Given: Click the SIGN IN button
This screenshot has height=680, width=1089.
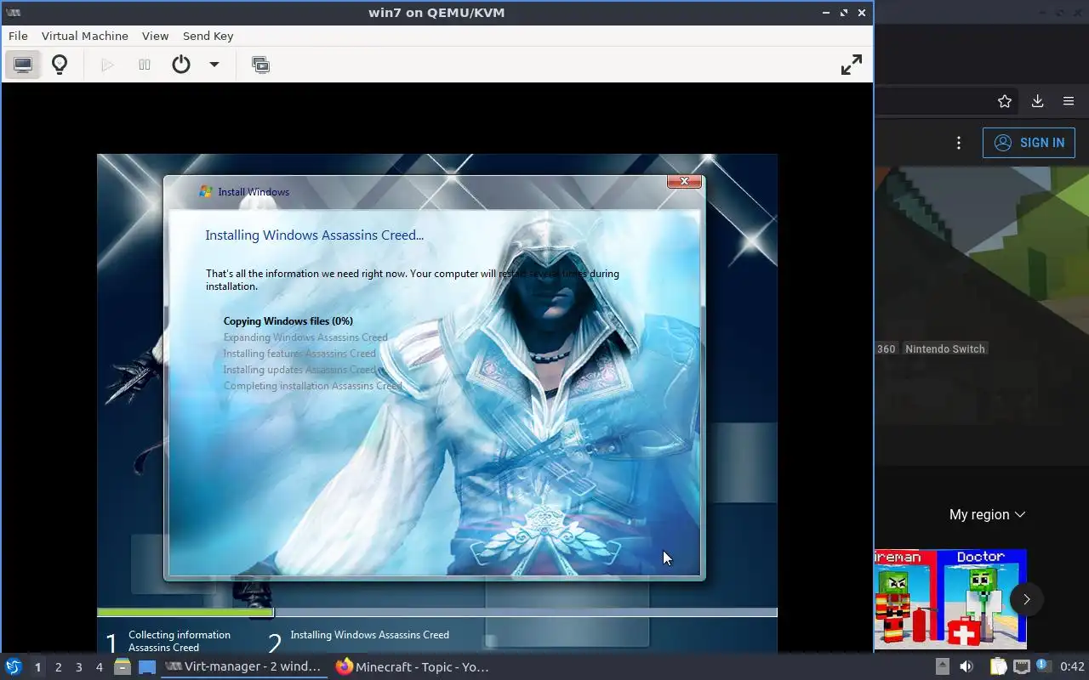Looking at the screenshot, I should click(x=1029, y=143).
